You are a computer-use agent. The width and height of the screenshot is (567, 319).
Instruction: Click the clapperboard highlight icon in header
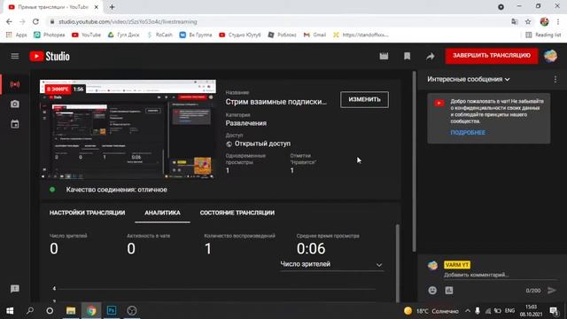[x=384, y=56]
